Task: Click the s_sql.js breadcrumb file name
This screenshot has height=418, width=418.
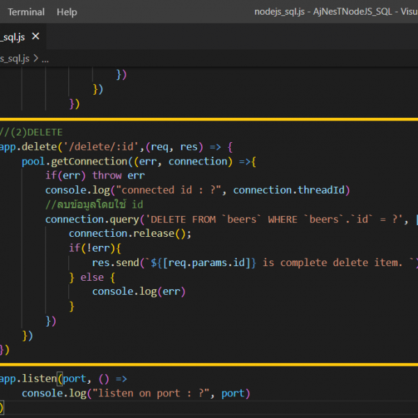Action: click(14, 59)
